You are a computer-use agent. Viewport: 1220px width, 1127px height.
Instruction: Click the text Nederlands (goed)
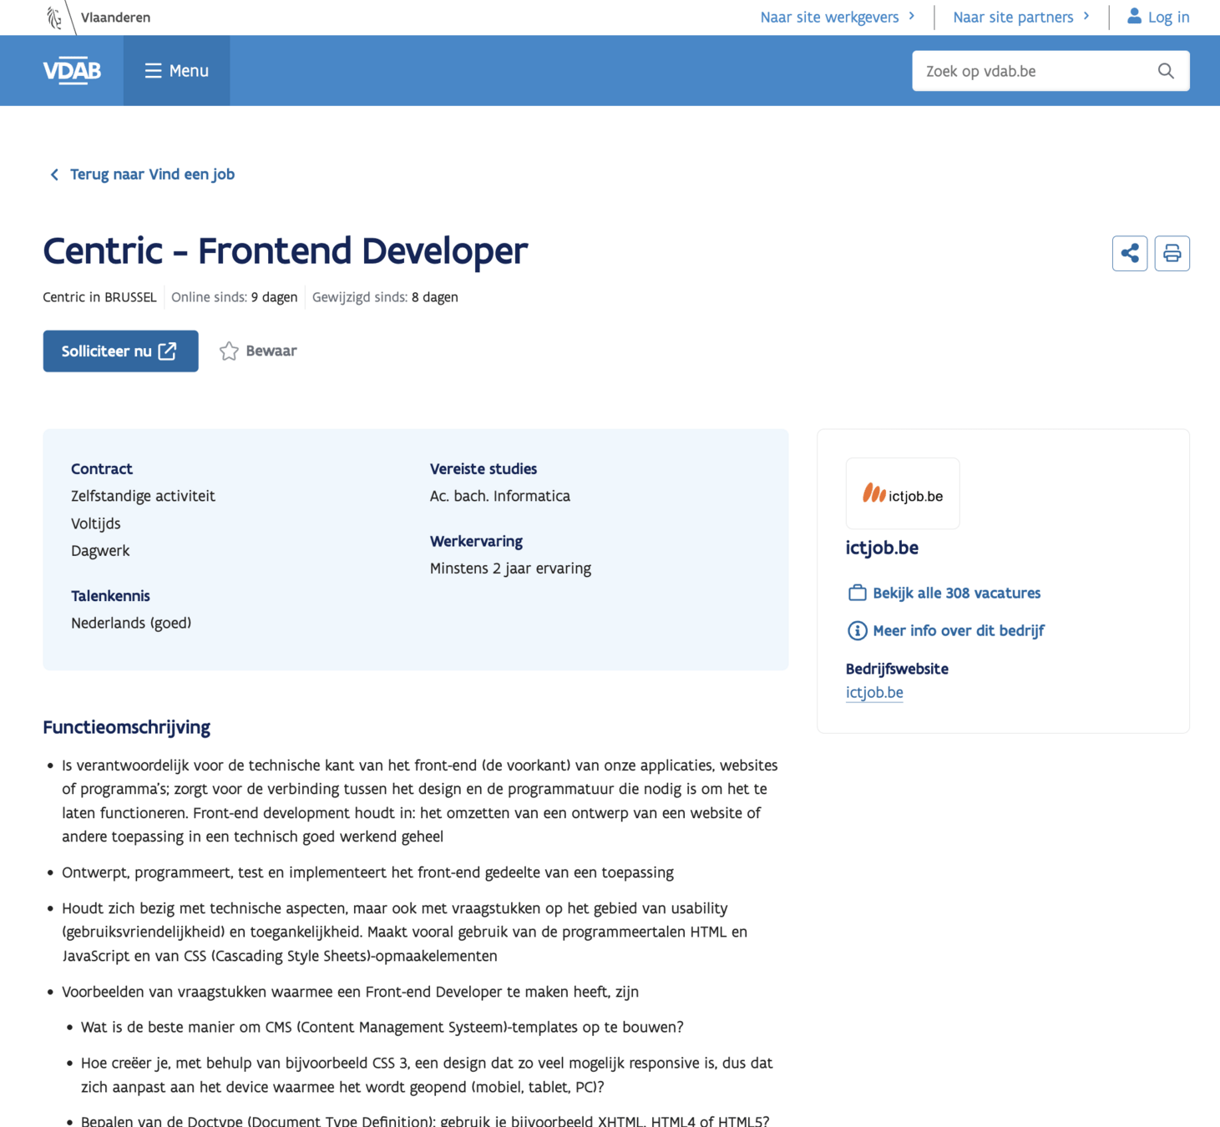131,623
